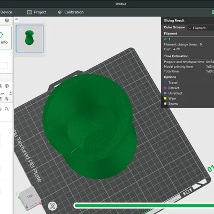This screenshot has height=214, width=214.
Task: Click the green filament 1 color swatch
Action: pyautogui.click(x=165, y=39)
